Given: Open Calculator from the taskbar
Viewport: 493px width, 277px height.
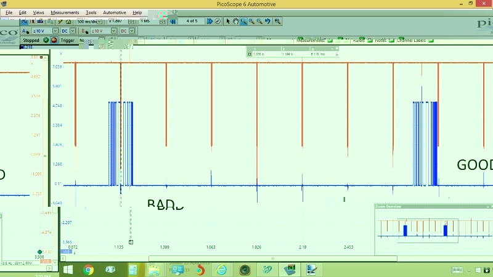Looking at the screenshot, I should (x=133, y=270).
